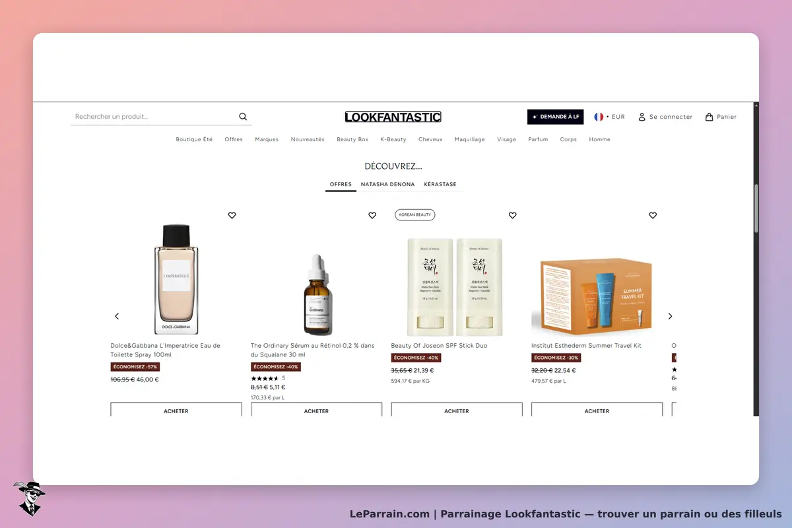Open 'Beauty Of Joseon SPF Stick Duo' title
This screenshot has width=792, height=528.
pyautogui.click(x=439, y=346)
